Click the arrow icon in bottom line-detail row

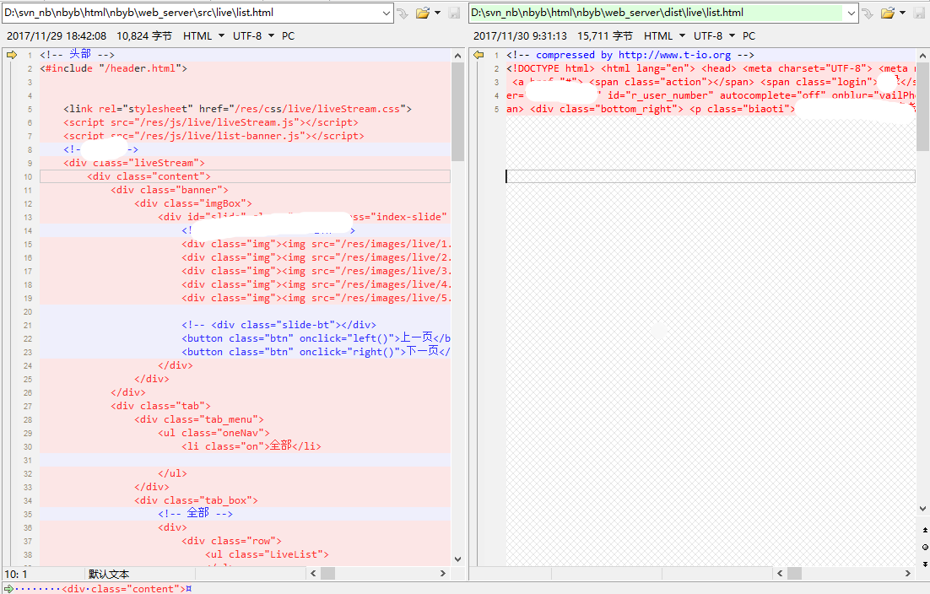[x=8, y=589]
